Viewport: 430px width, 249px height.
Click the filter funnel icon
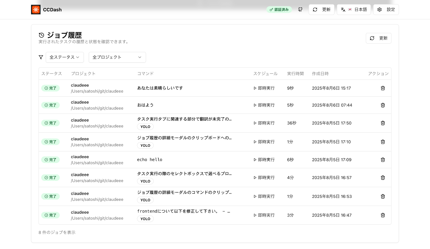tap(41, 57)
